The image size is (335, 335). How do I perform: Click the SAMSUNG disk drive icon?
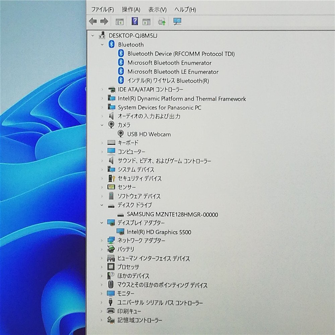point(121,215)
